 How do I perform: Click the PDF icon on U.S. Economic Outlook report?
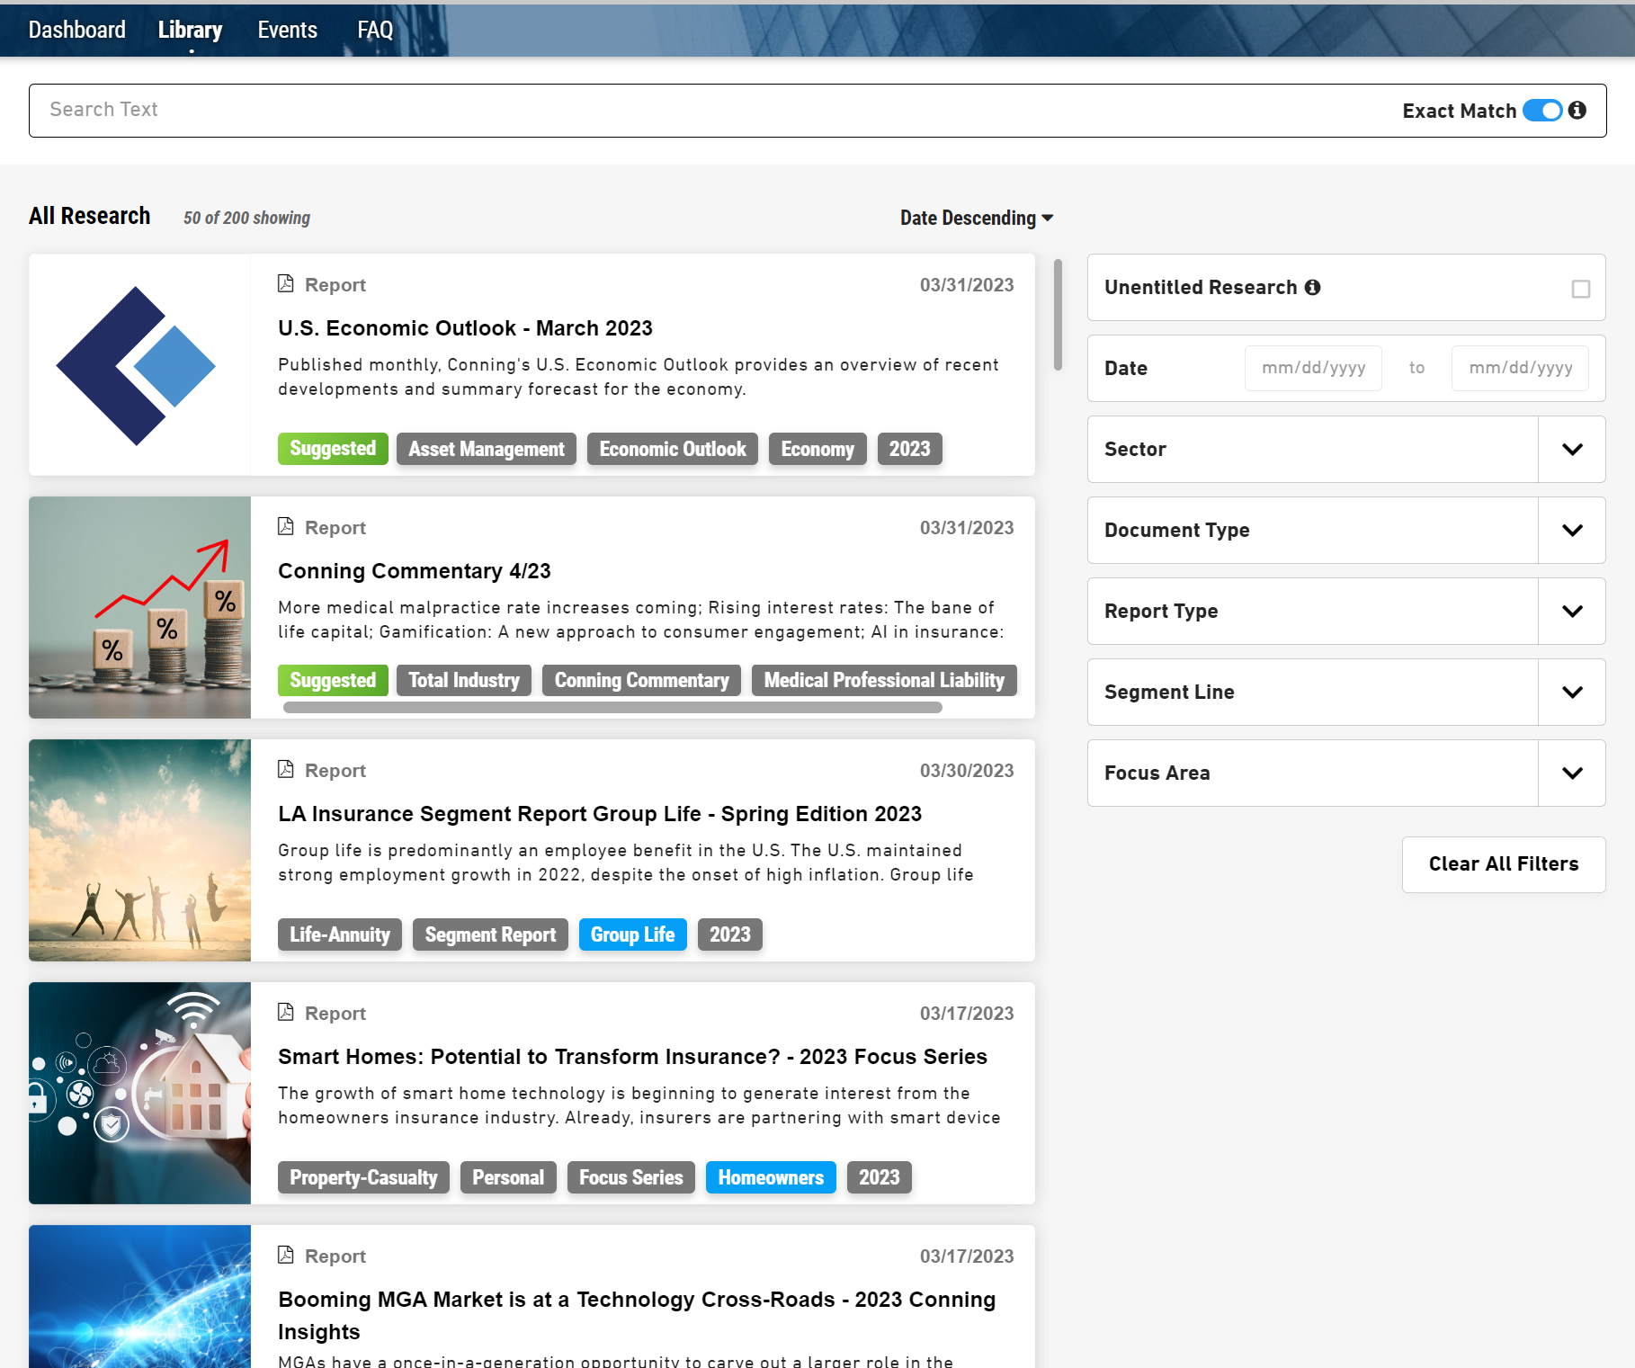[286, 284]
